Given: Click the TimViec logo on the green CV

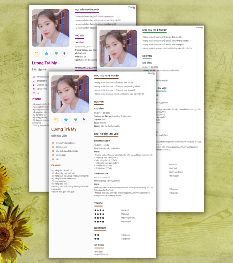Looking at the screenshot, I should point(199,28).
